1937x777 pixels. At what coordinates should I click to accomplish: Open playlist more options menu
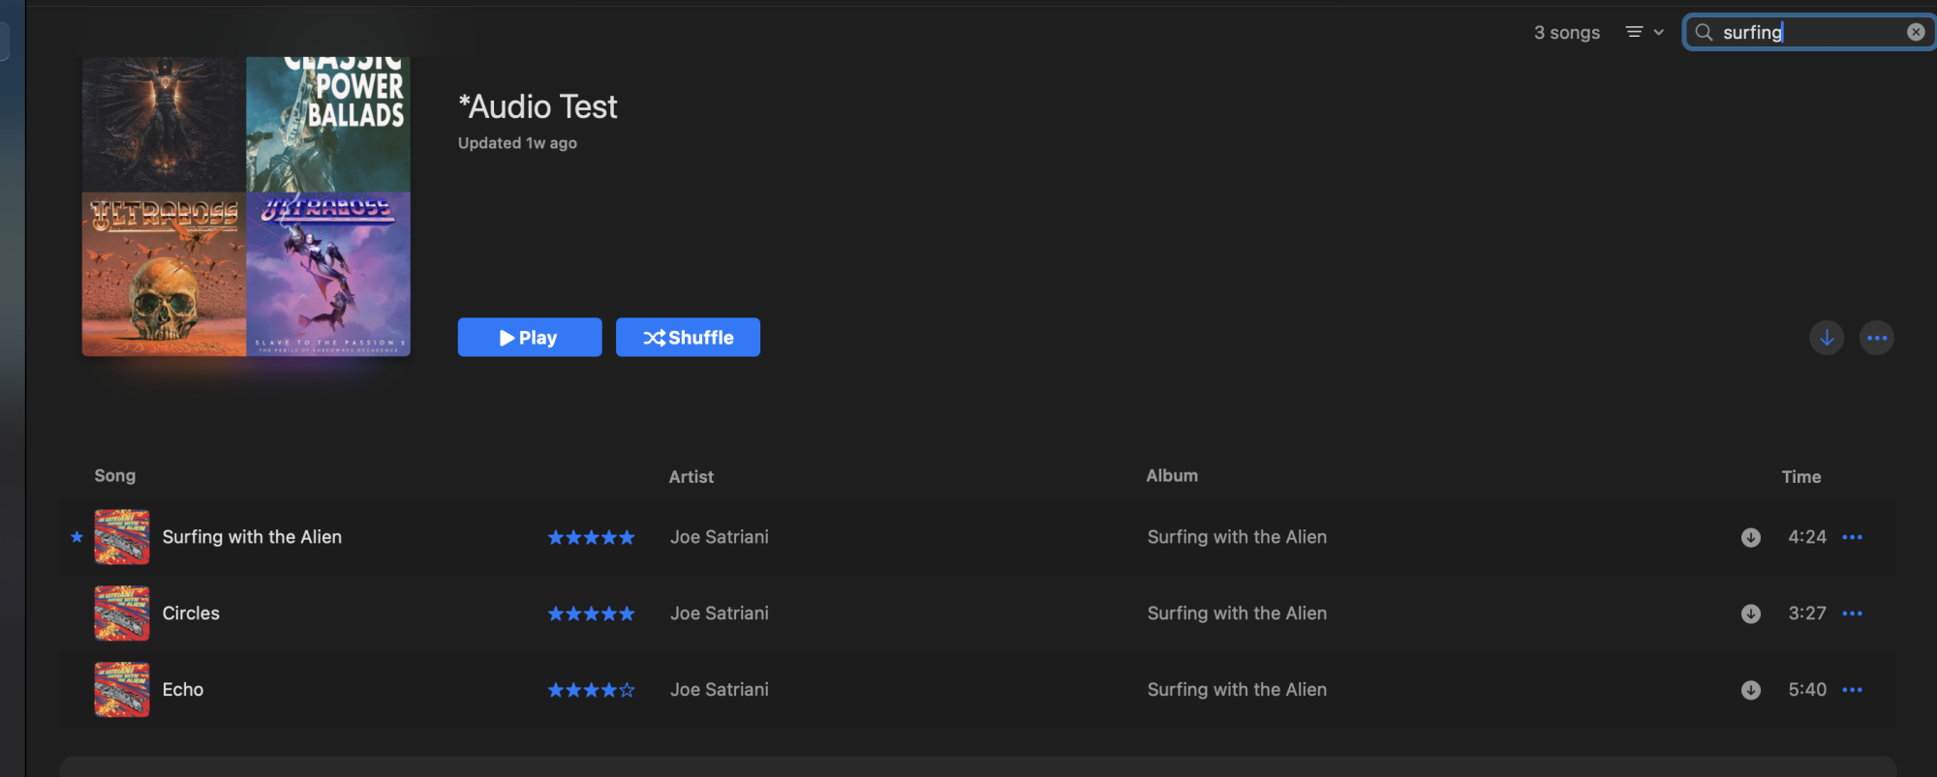(x=1877, y=338)
